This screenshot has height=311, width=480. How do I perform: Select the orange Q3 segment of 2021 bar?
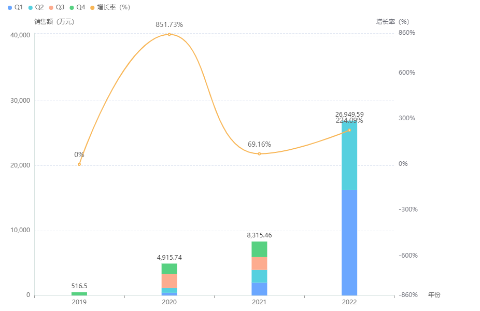pos(259,263)
